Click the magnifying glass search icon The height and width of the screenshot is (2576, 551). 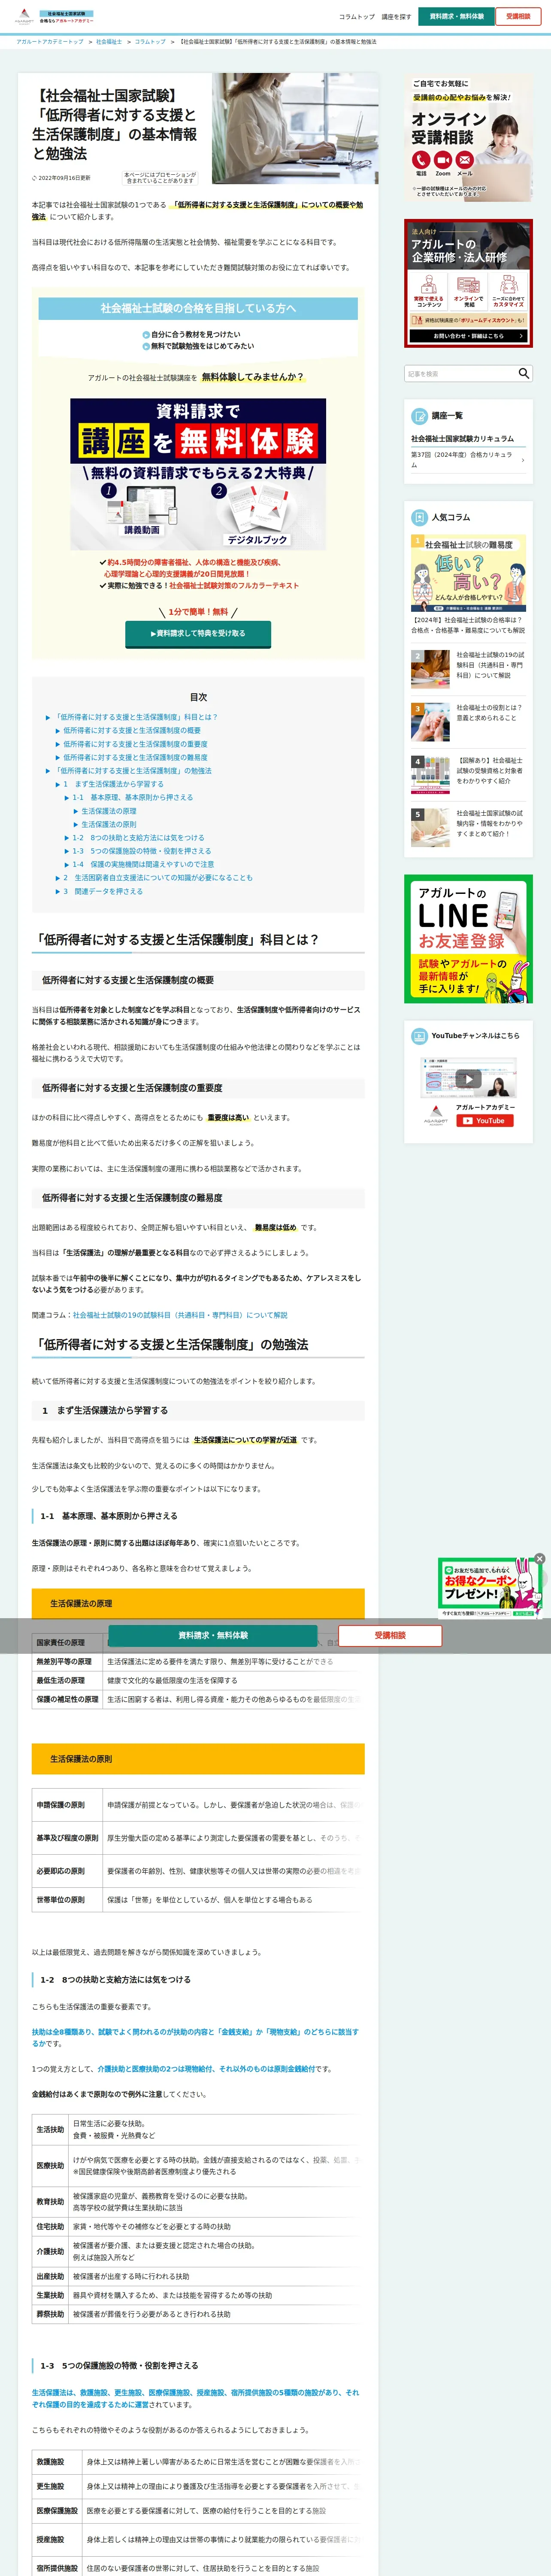click(523, 373)
